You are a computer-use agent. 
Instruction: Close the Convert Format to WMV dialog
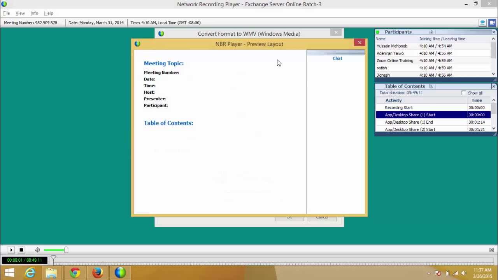tap(336, 33)
